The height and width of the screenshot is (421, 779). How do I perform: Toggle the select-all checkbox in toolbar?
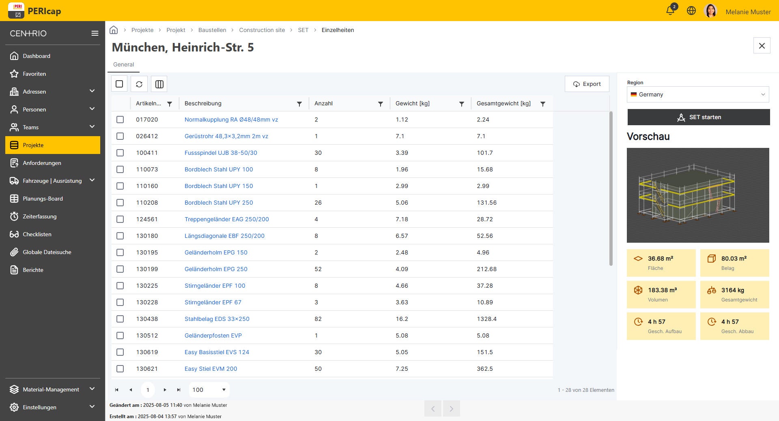119,84
